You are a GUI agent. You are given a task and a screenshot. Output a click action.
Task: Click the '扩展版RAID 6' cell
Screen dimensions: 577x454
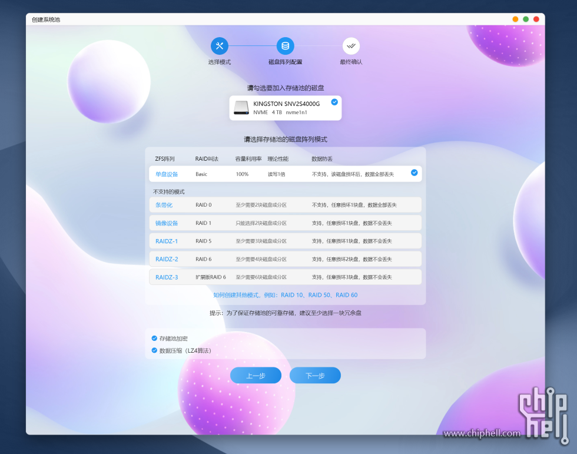click(x=211, y=277)
